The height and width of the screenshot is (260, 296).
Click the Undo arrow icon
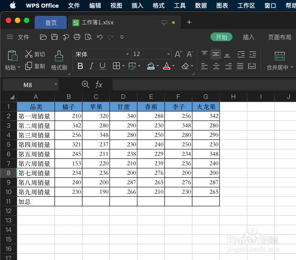tap(100, 37)
